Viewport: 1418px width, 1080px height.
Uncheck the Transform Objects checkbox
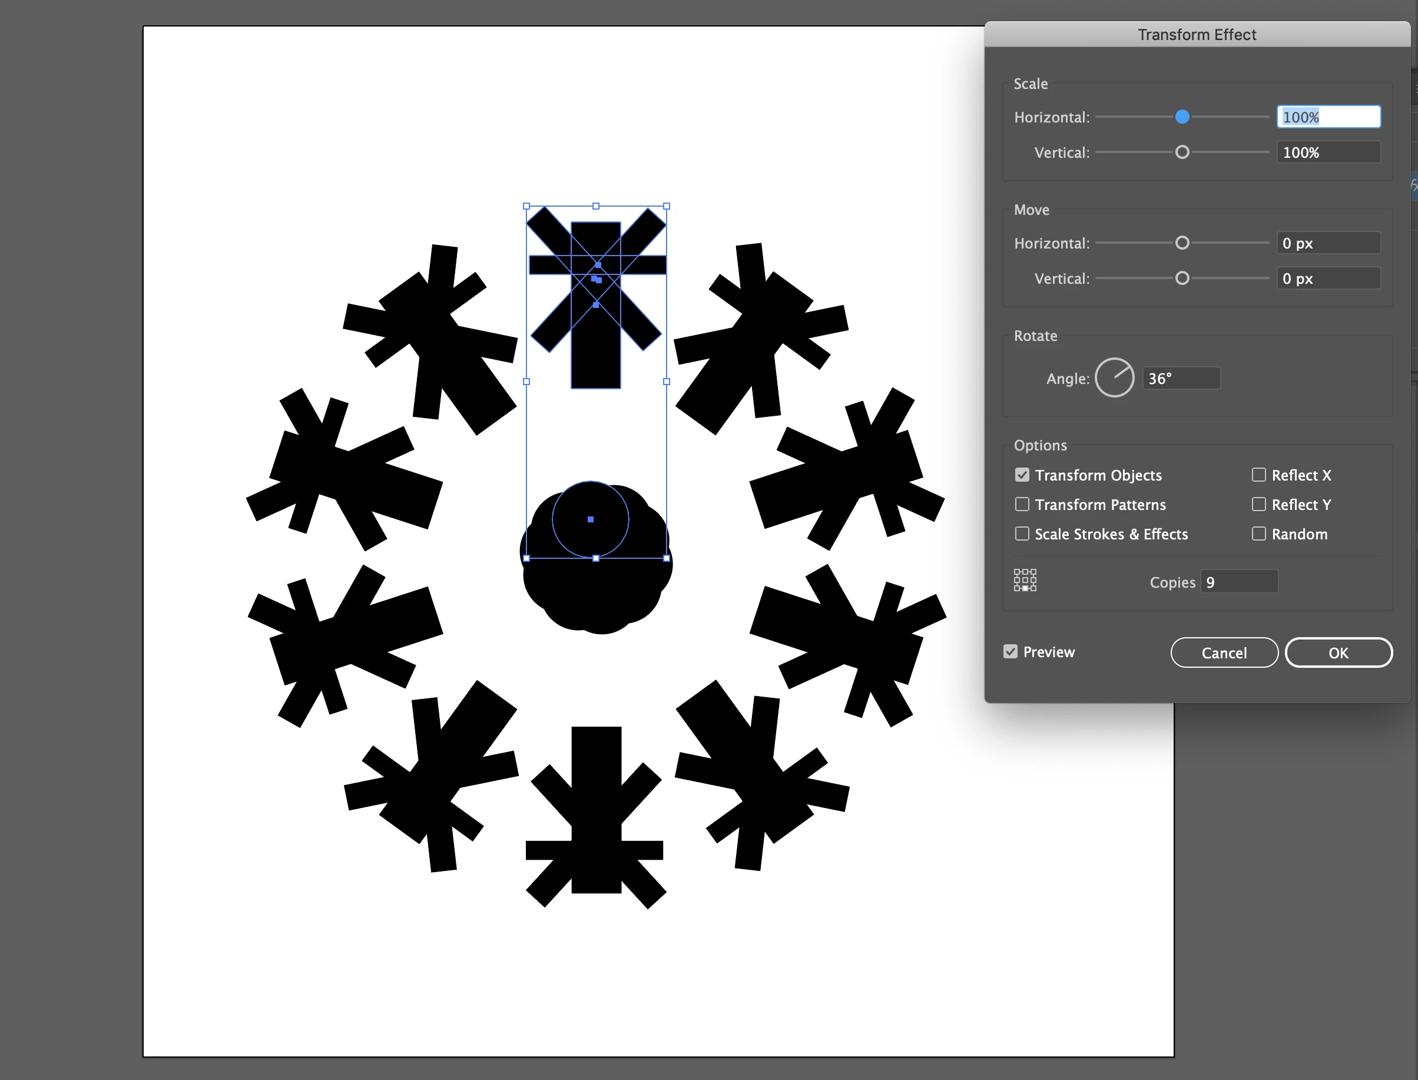tap(1022, 475)
